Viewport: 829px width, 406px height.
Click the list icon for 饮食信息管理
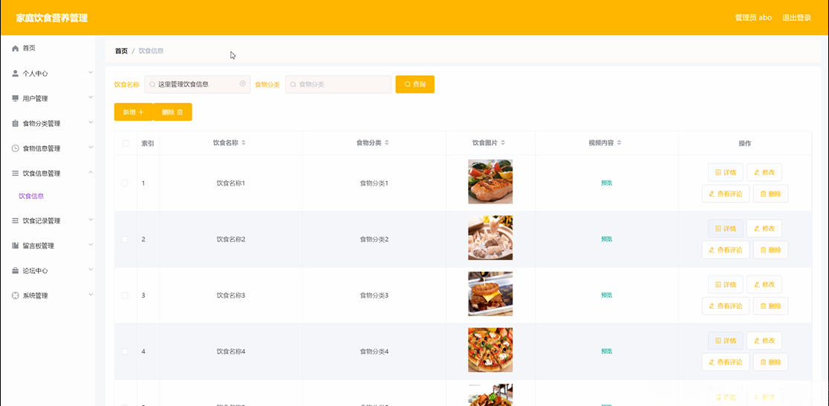click(16, 173)
